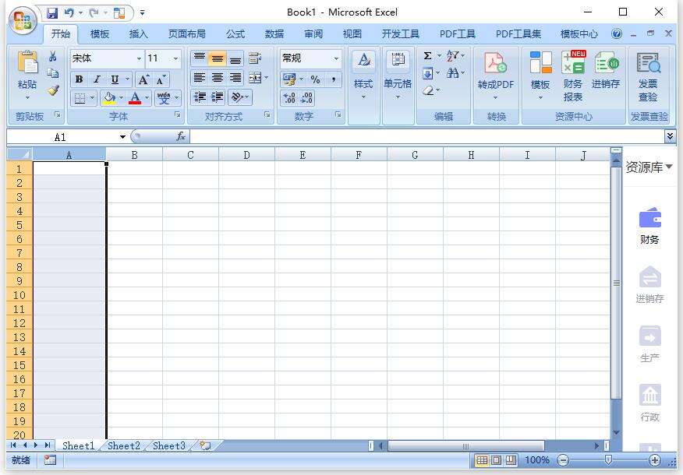This screenshot has width=683, height=475.
Task: Merge and center cells icon
Action: 255,78
